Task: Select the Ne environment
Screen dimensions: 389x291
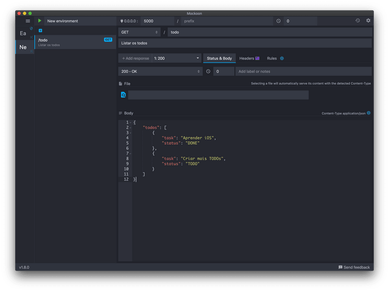Action: pyautogui.click(x=23, y=47)
